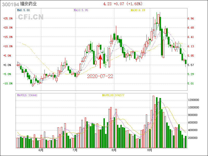The image size is (208, 156).
Task: Click the 6.13 price axis value
Action: click(x=191, y=46)
